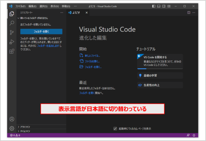The image size is (206, 141).
Task: Open the Search view icon
Action: (x=12, y=23)
